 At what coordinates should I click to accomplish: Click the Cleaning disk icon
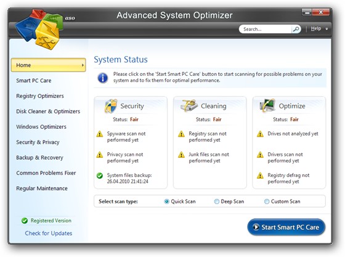[189, 105]
